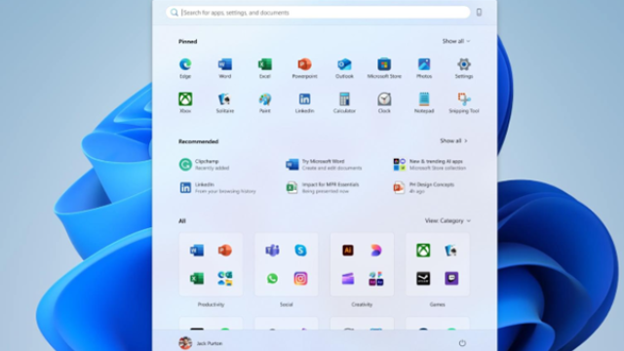The height and width of the screenshot is (351, 624).
Task: Open Excel in Productivity category
Action: click(197, 279)
